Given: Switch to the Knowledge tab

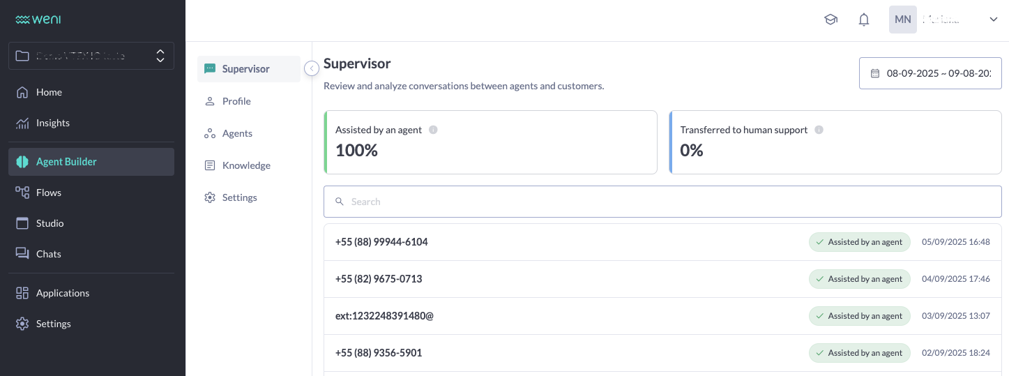Looking at the screenshot, I should (x=246, y=165).
